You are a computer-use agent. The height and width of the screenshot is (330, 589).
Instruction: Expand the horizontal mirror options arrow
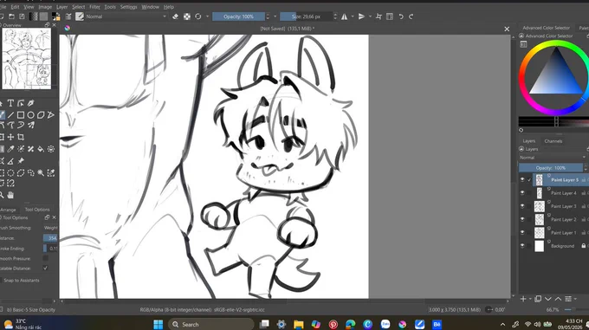coord(353,16)
